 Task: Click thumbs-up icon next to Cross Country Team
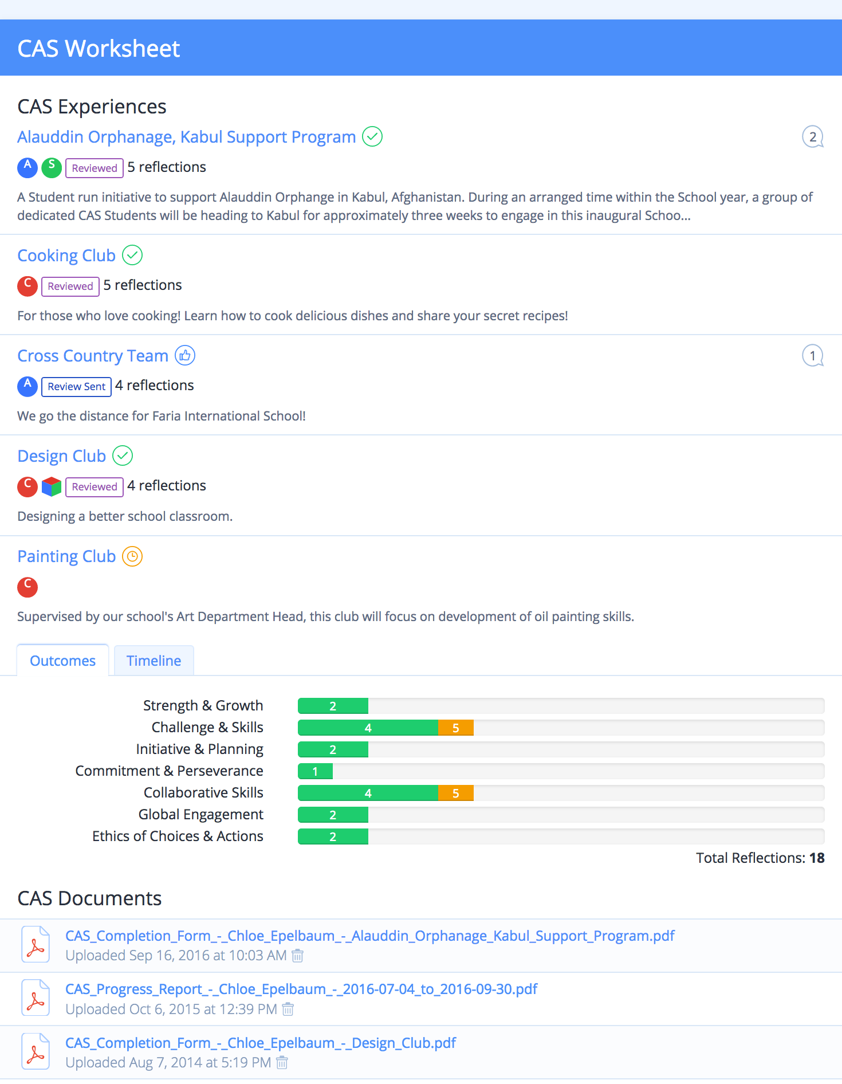185,355
